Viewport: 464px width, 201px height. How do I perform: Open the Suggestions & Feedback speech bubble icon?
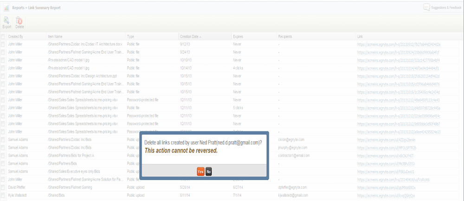click(x=426, y=7)
